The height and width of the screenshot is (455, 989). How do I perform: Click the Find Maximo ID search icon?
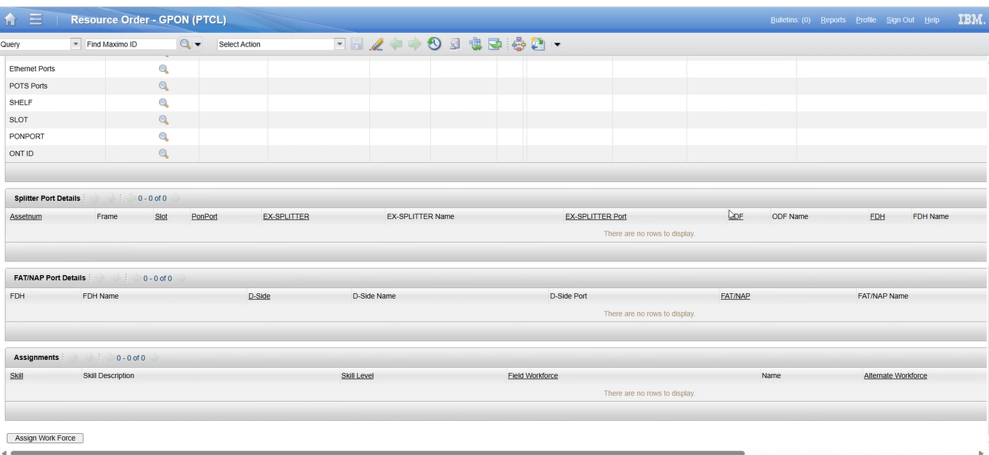pos(185,44)
